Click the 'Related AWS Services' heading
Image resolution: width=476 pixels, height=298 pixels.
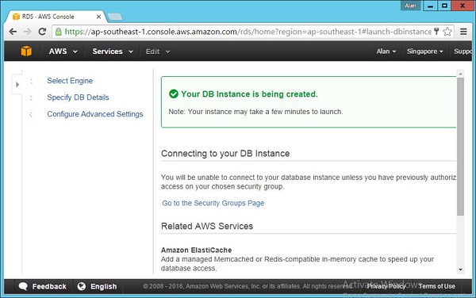(207, 226)
